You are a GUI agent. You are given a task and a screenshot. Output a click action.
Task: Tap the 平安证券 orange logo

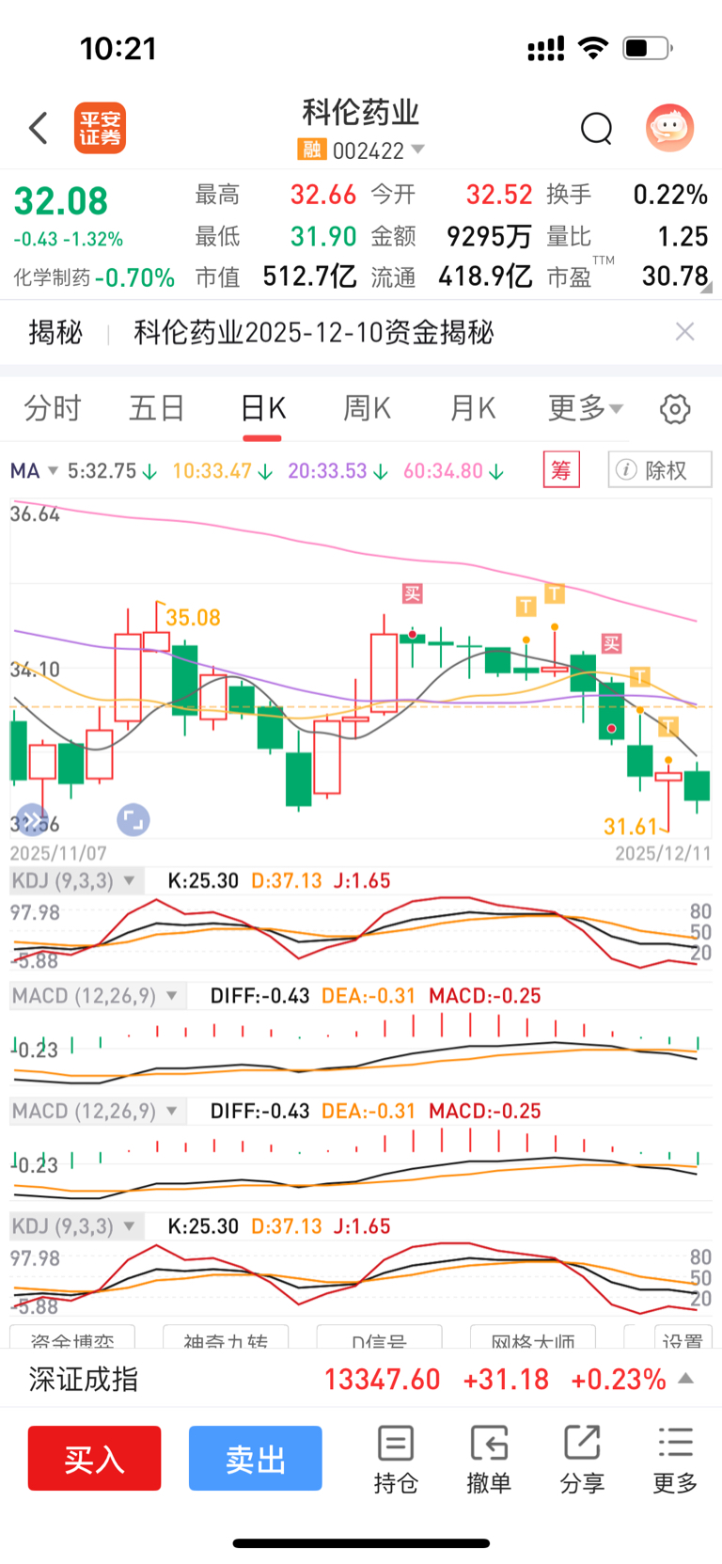coord(100,128)
